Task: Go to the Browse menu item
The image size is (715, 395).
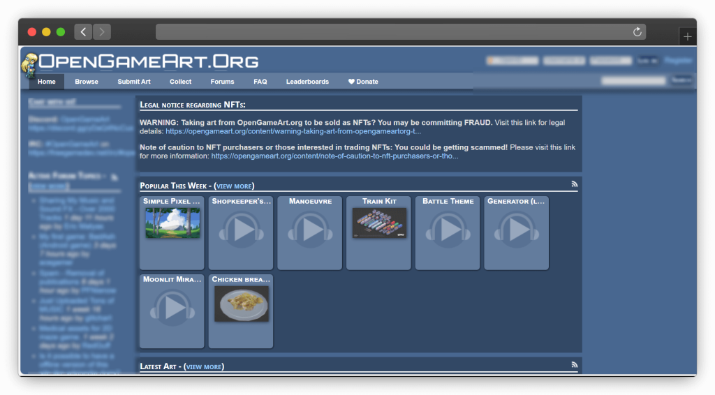Action: (87, 82)
